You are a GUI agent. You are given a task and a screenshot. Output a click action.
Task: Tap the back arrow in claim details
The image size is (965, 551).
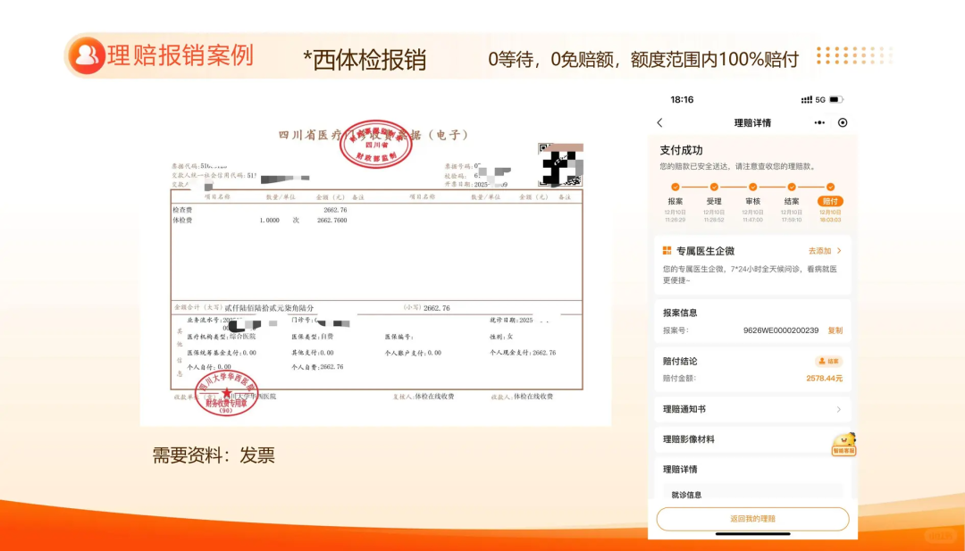(660, 122)
